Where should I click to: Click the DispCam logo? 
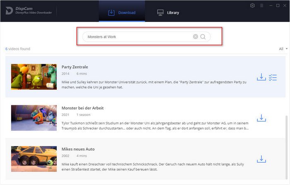(9, 10)
